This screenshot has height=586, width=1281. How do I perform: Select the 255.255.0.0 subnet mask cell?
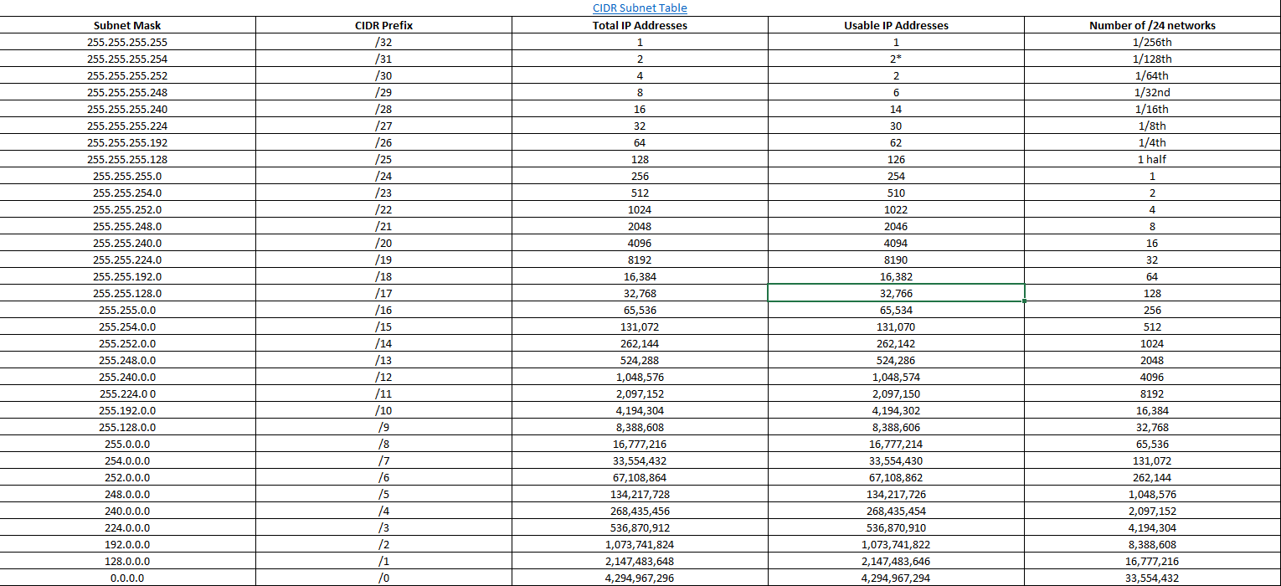[x=127, y=310]
